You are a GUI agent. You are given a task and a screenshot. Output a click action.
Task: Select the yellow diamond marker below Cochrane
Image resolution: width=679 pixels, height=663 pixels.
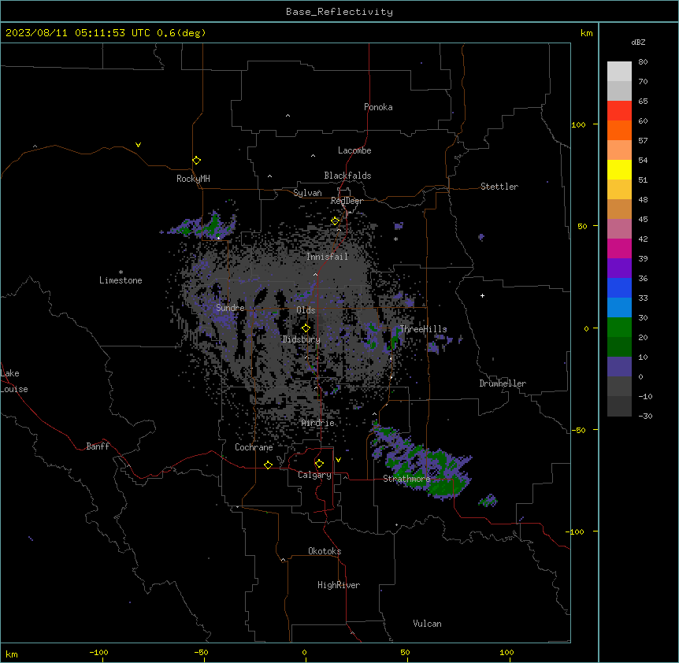268,465
